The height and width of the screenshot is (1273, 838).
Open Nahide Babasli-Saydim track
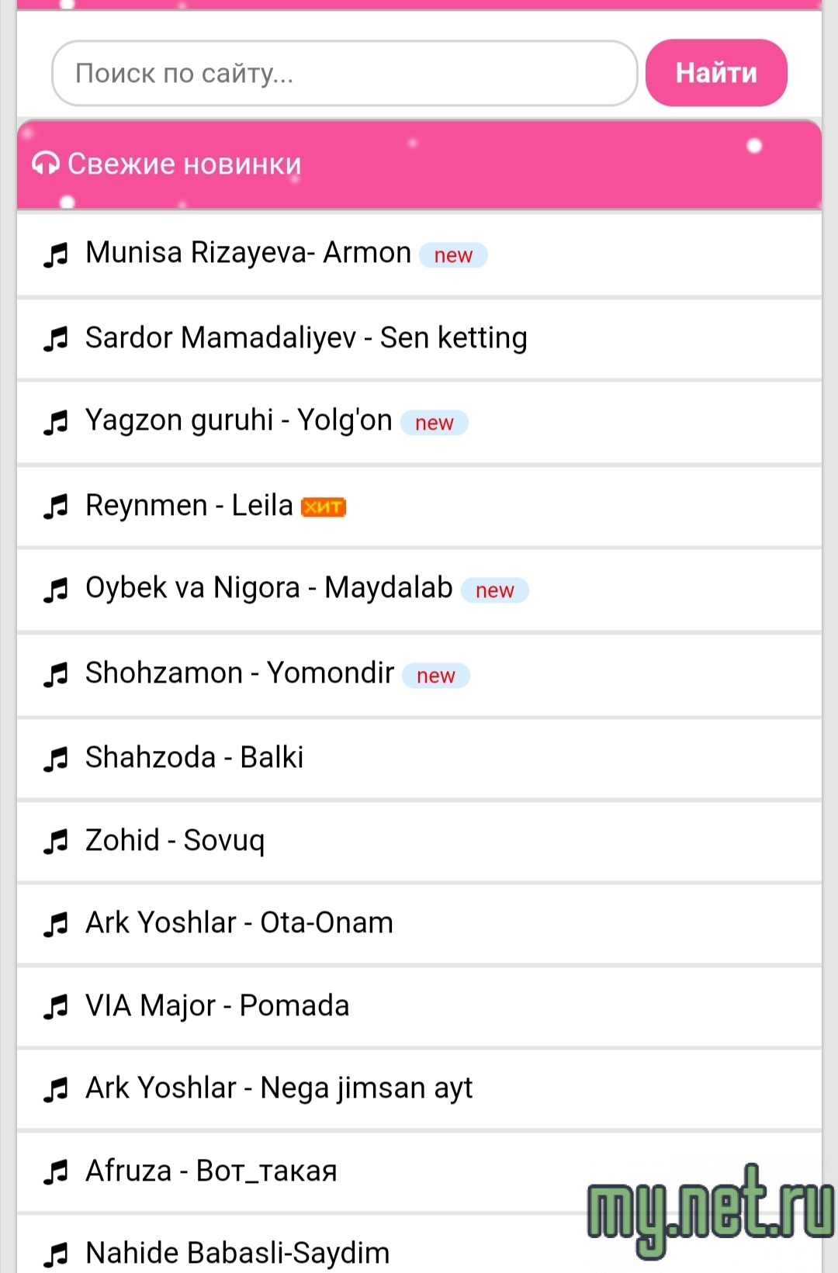pos(237,1252)
